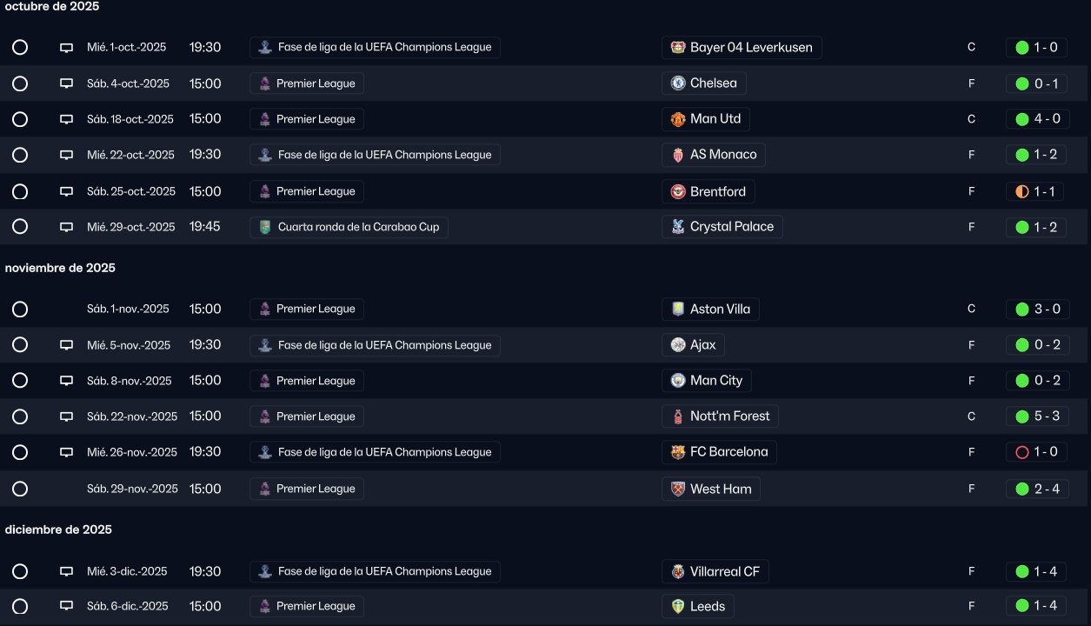Click the Champions League tag on AS Monaco row
The width and height of the screenshot is (1091, 626).
click(375, 155)
